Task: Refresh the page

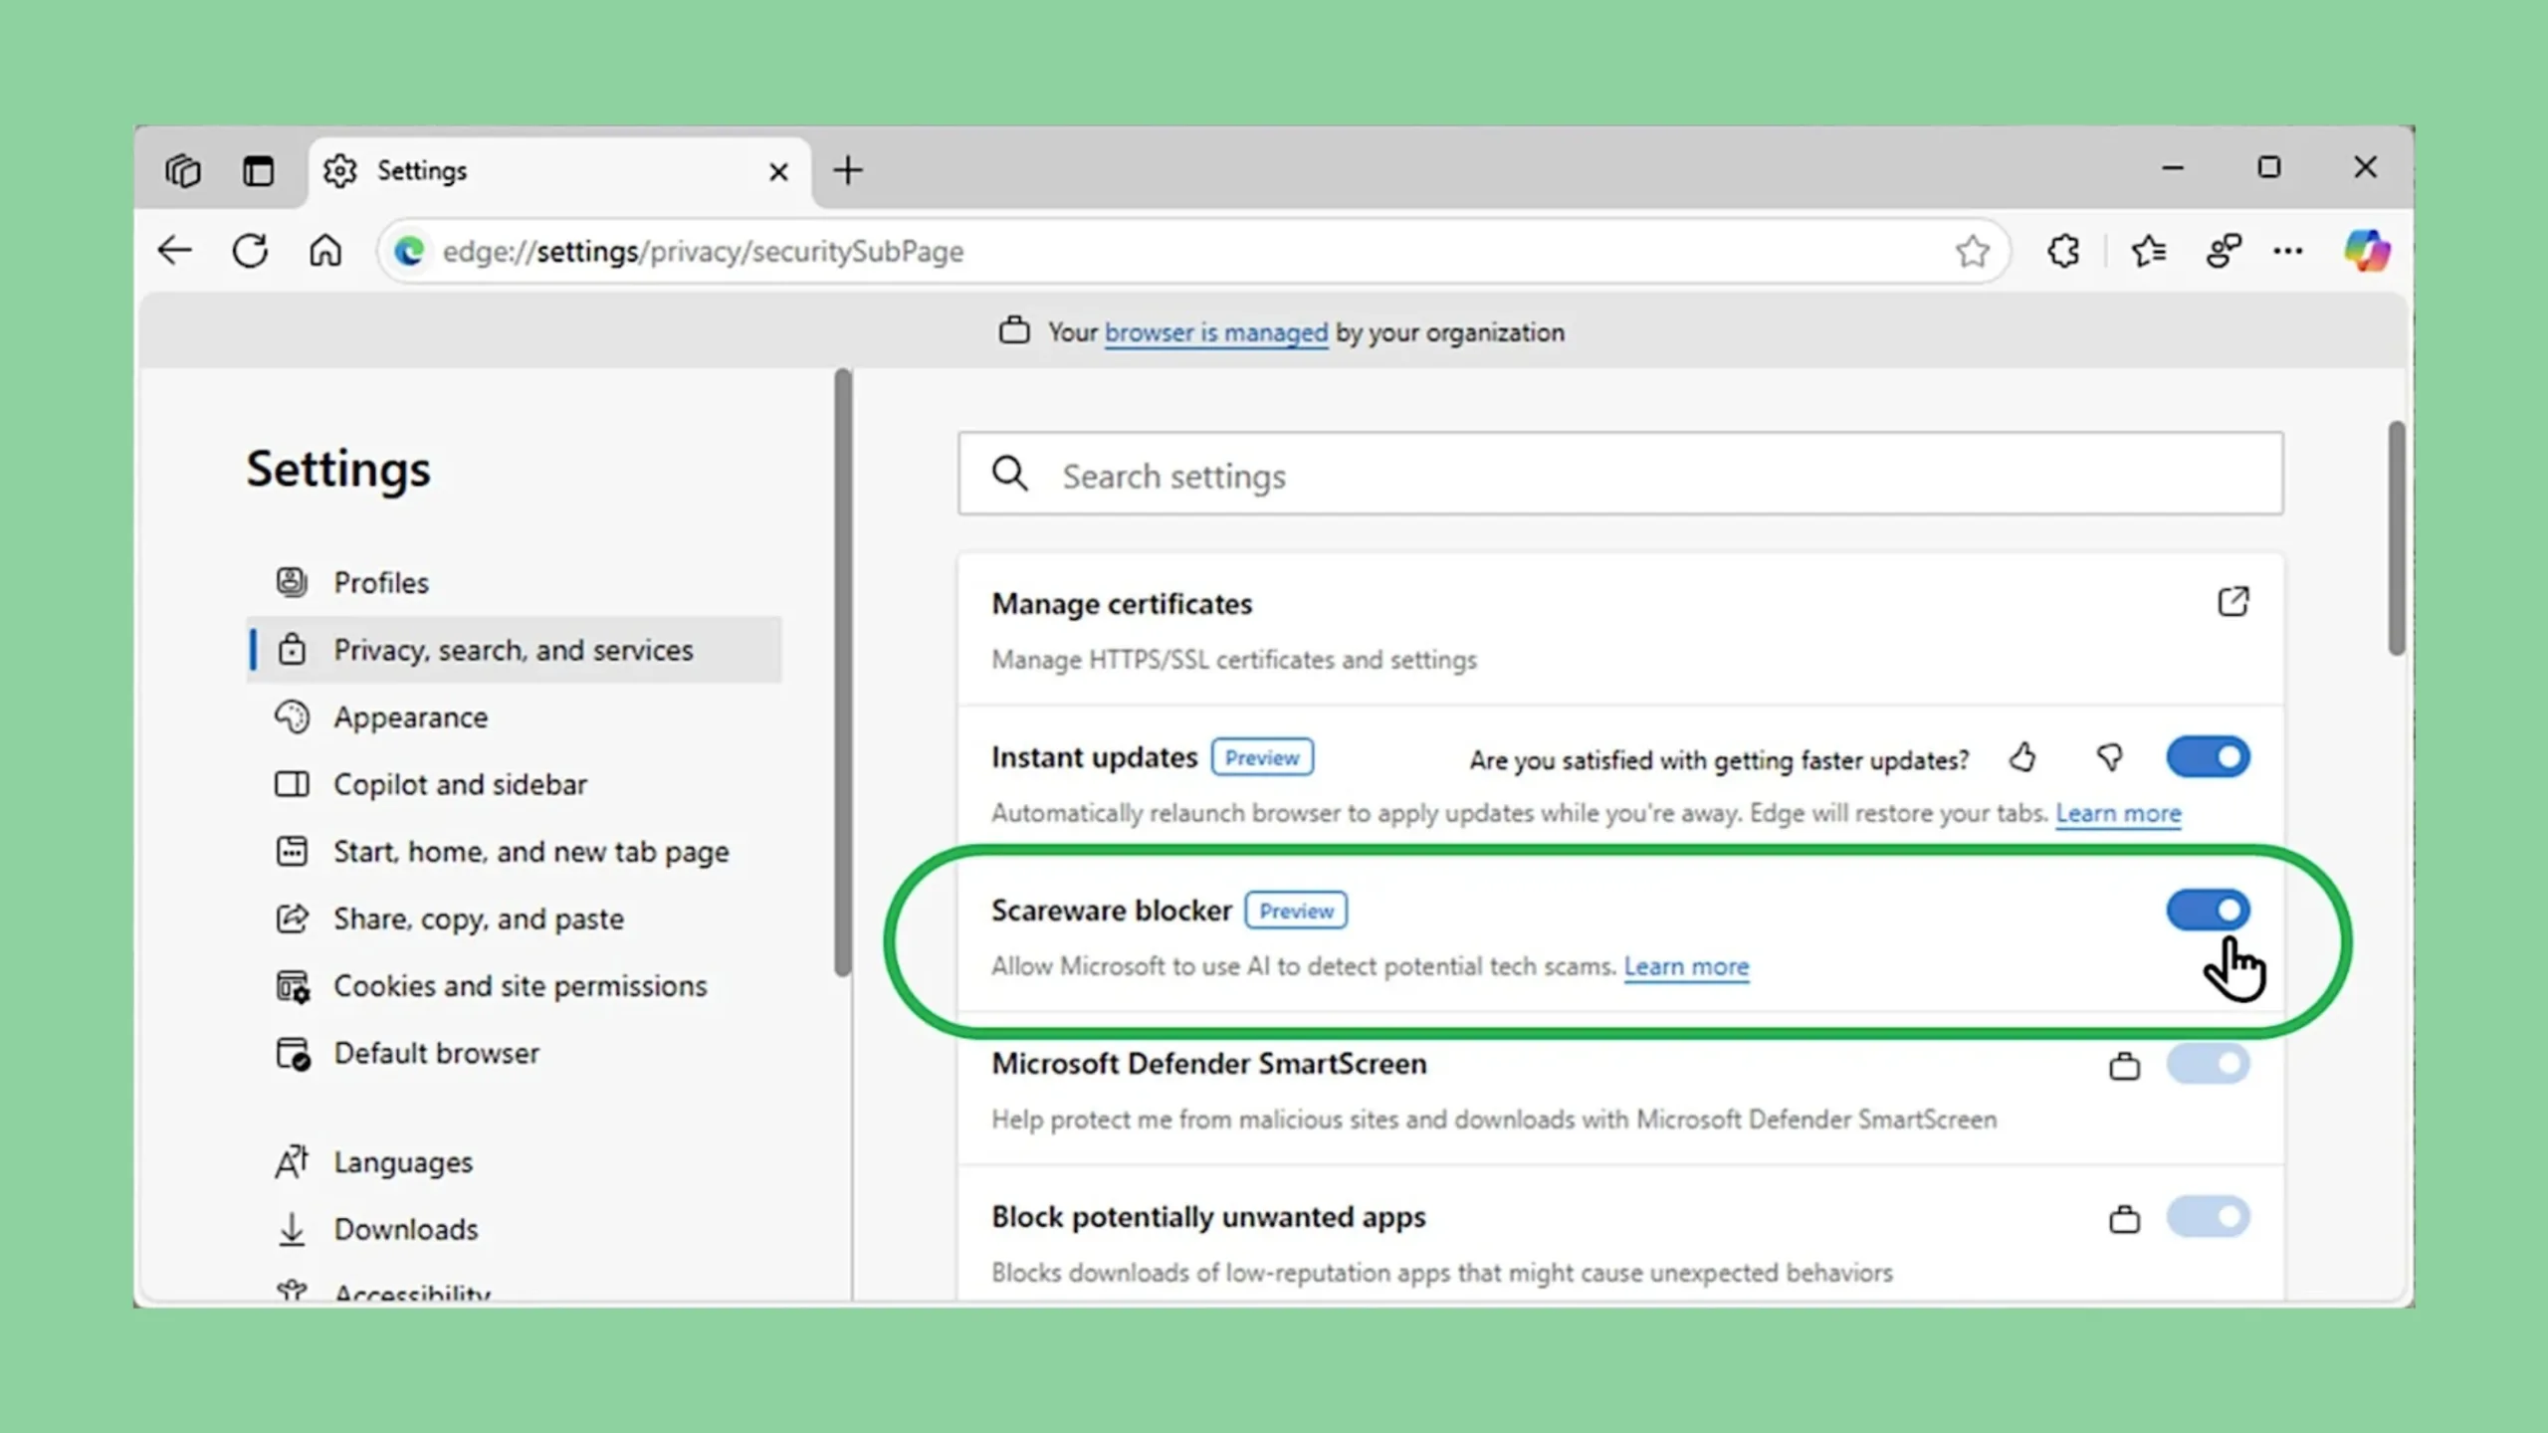Action: click(x=250, y=251)
